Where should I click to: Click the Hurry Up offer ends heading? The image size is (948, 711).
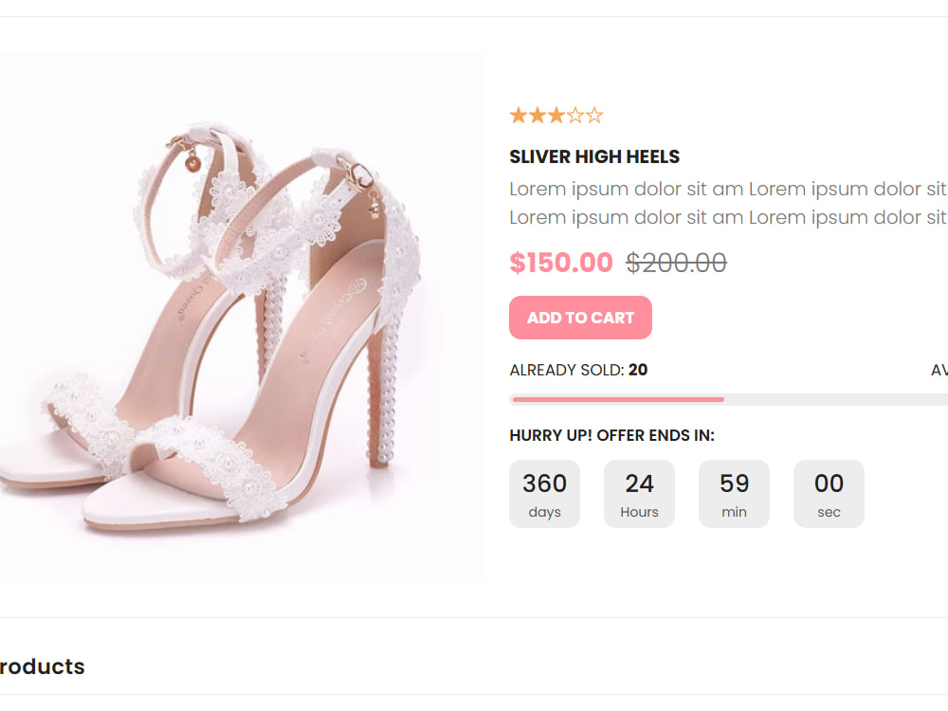(x=611, y=435)
